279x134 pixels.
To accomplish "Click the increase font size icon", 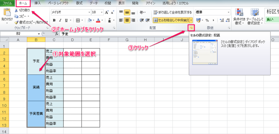I will point(107,13).
